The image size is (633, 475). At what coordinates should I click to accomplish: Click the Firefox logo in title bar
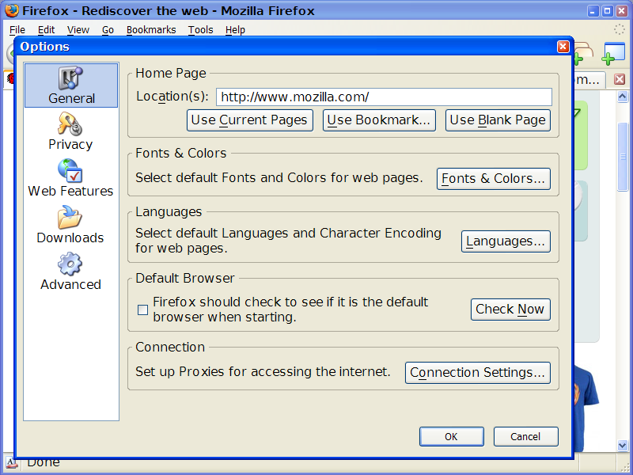(x=10, y=10)
